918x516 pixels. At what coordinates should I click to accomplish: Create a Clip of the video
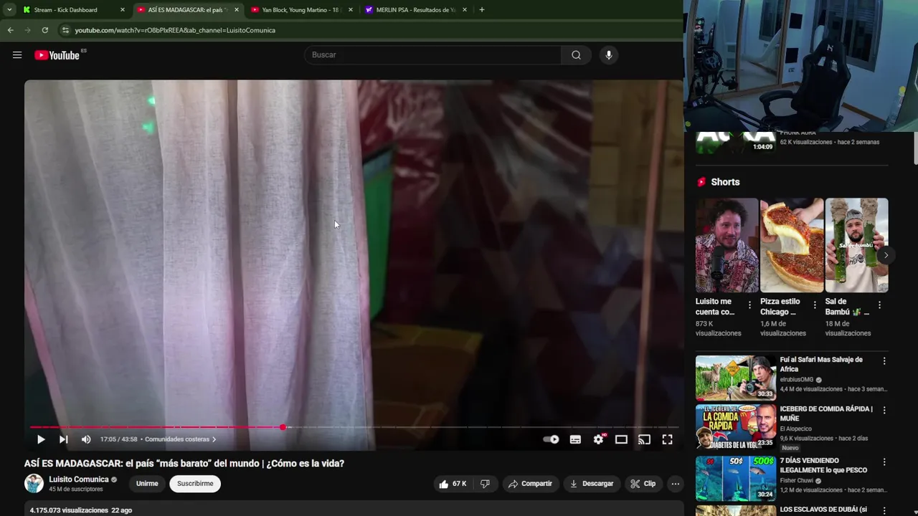(x=643, y=484)
